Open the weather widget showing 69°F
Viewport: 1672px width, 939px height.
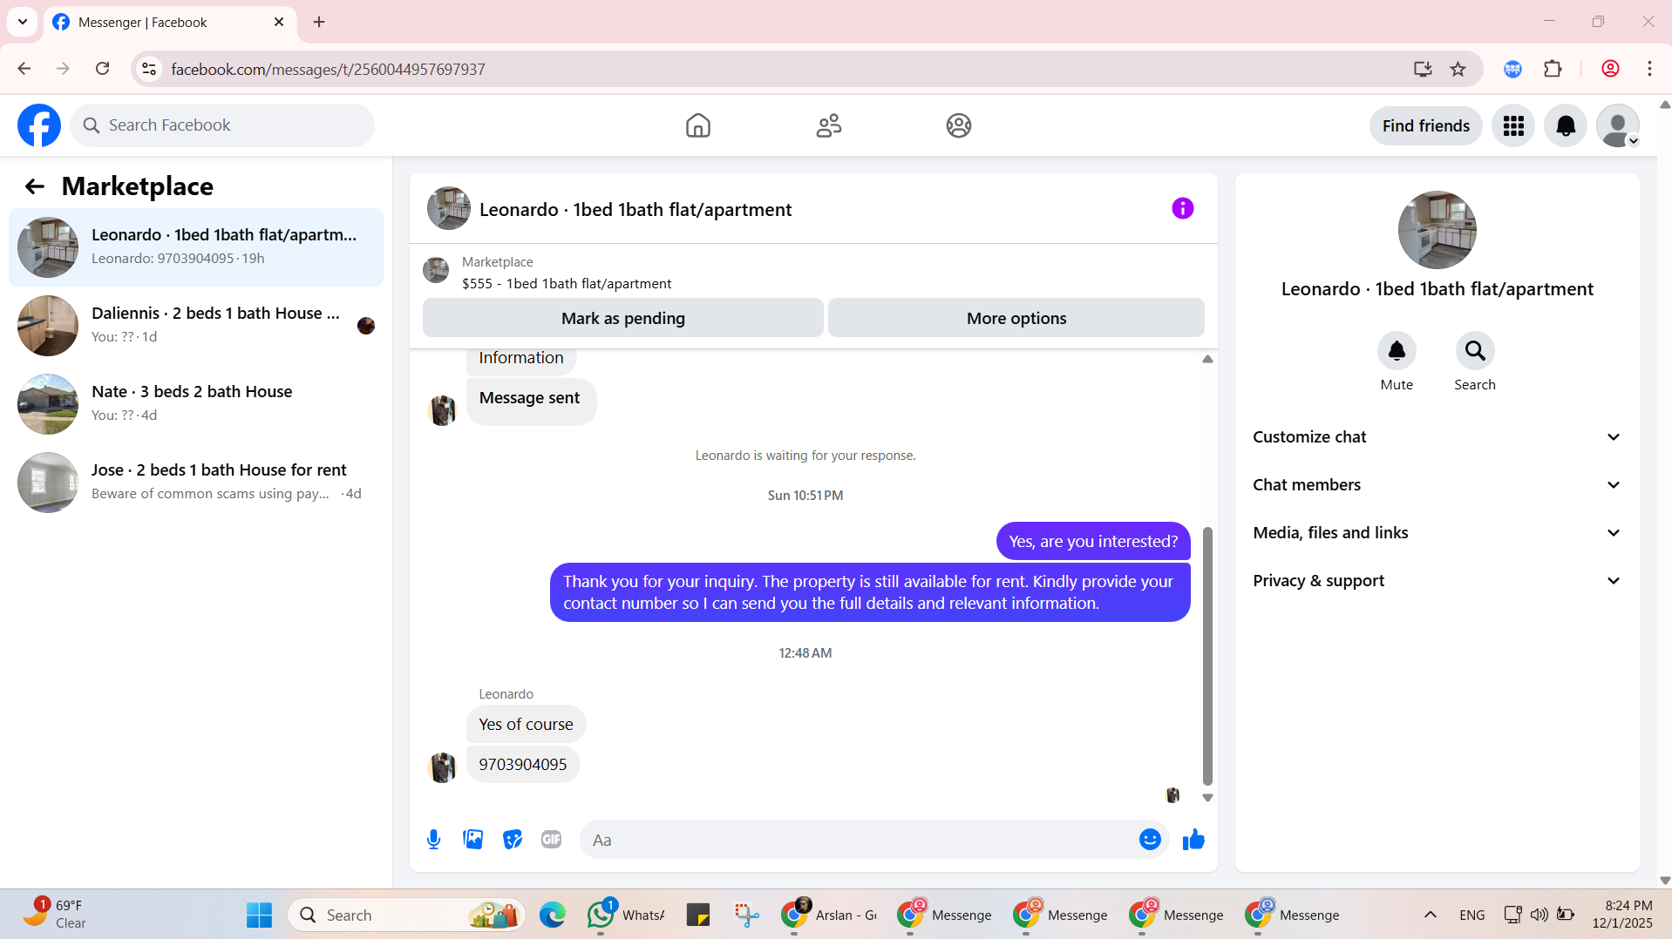pos(54,915)
